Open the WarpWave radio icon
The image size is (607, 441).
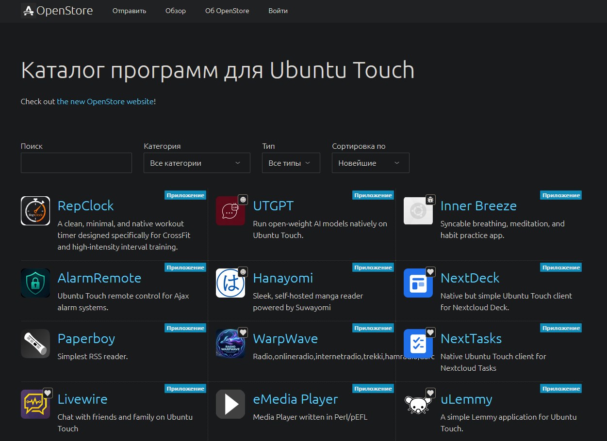pos(230,344)
